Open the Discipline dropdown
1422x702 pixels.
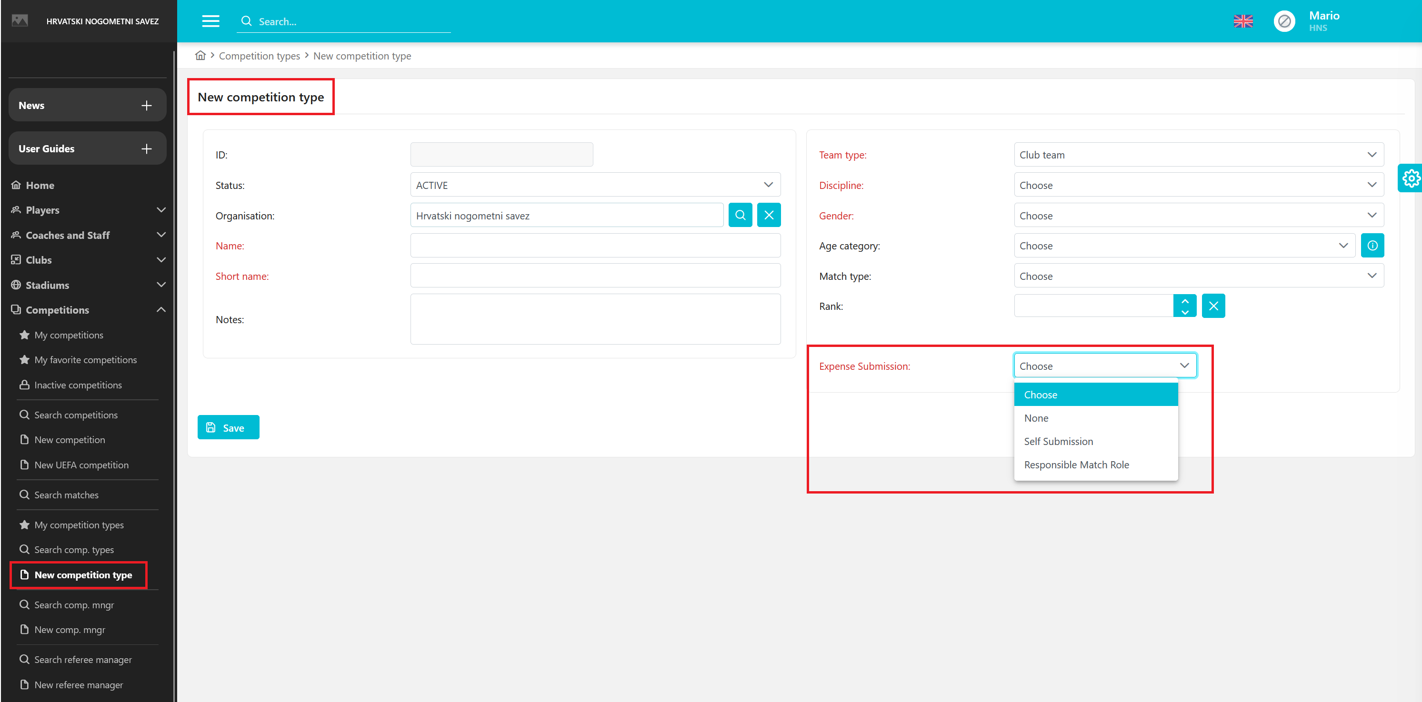pos(1198,185)
